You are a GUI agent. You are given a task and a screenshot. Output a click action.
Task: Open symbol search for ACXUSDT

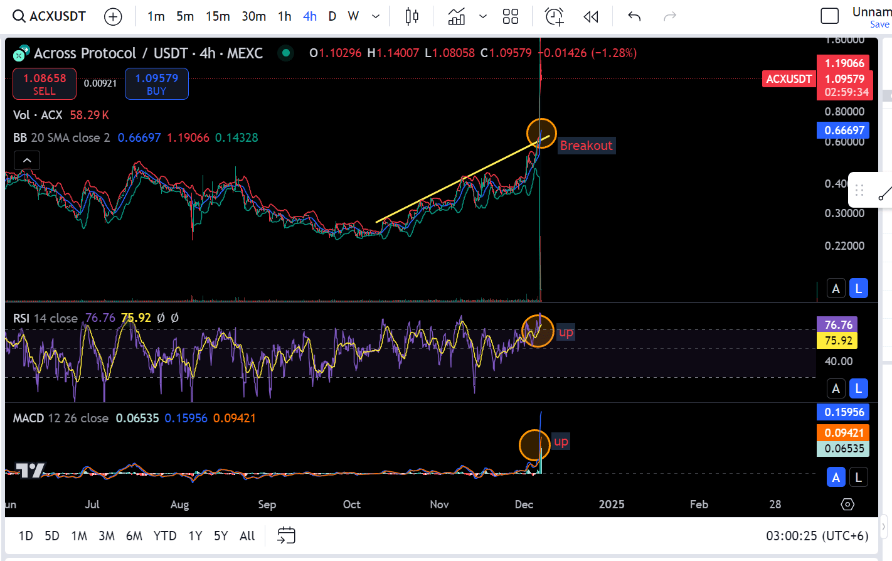50,16
